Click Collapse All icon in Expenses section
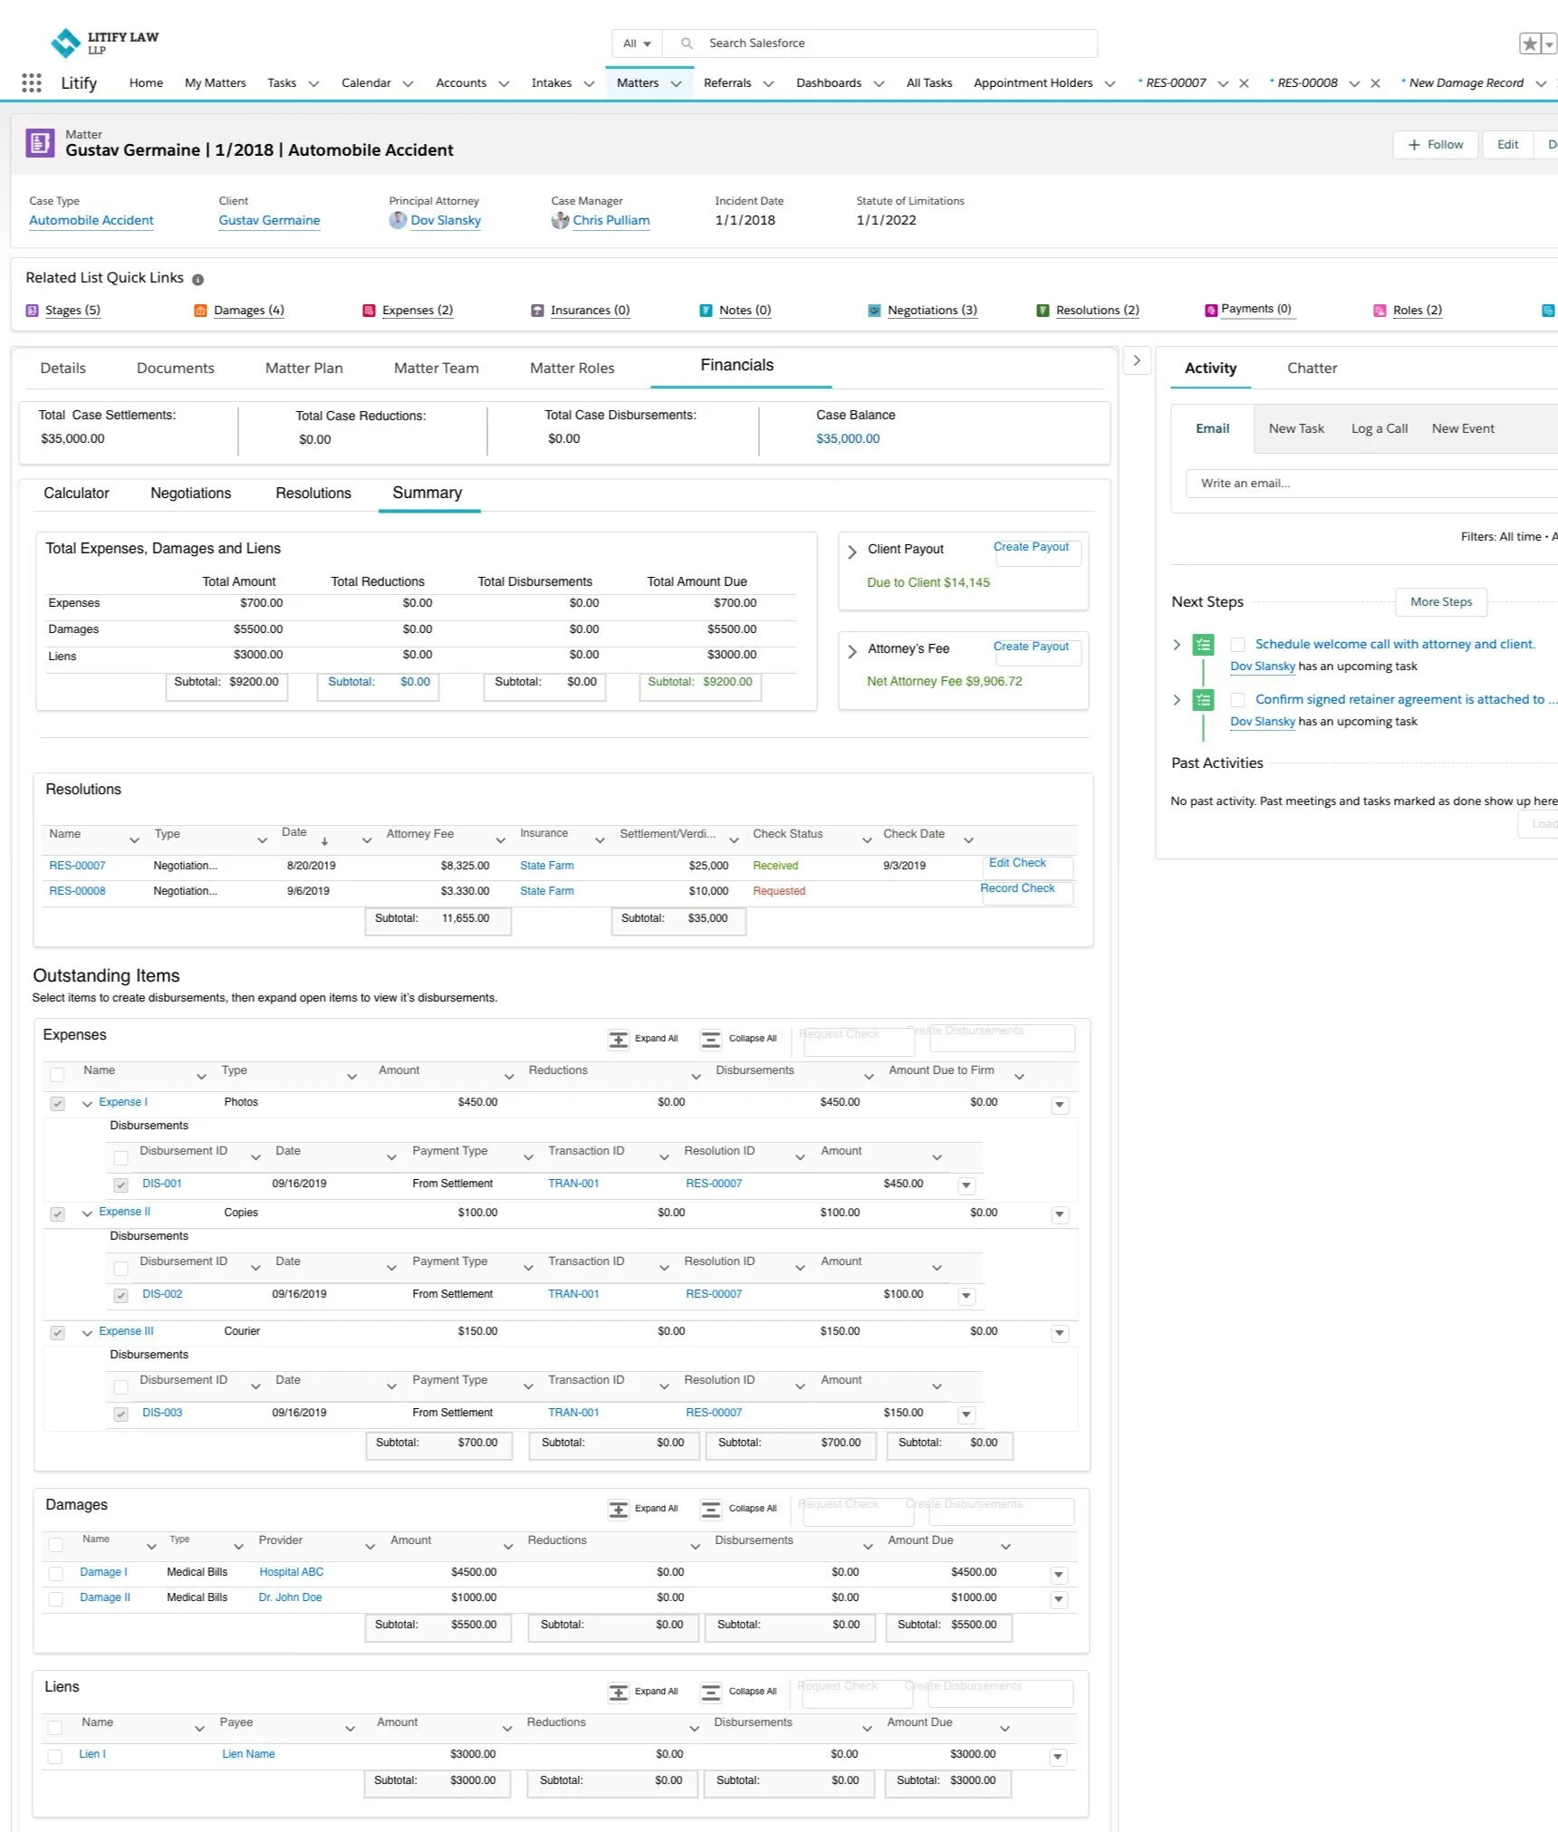 pos(712,1040)
